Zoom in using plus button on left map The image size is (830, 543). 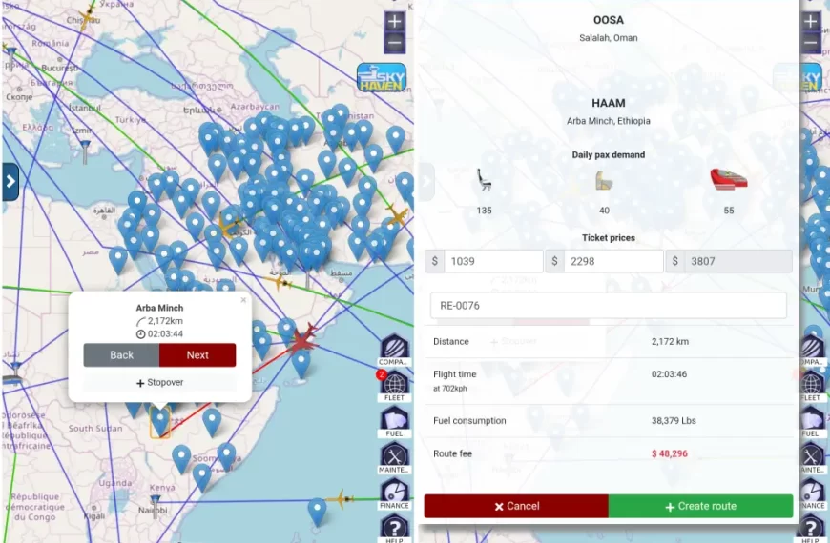pyautogui.click(x=394, y=22)
